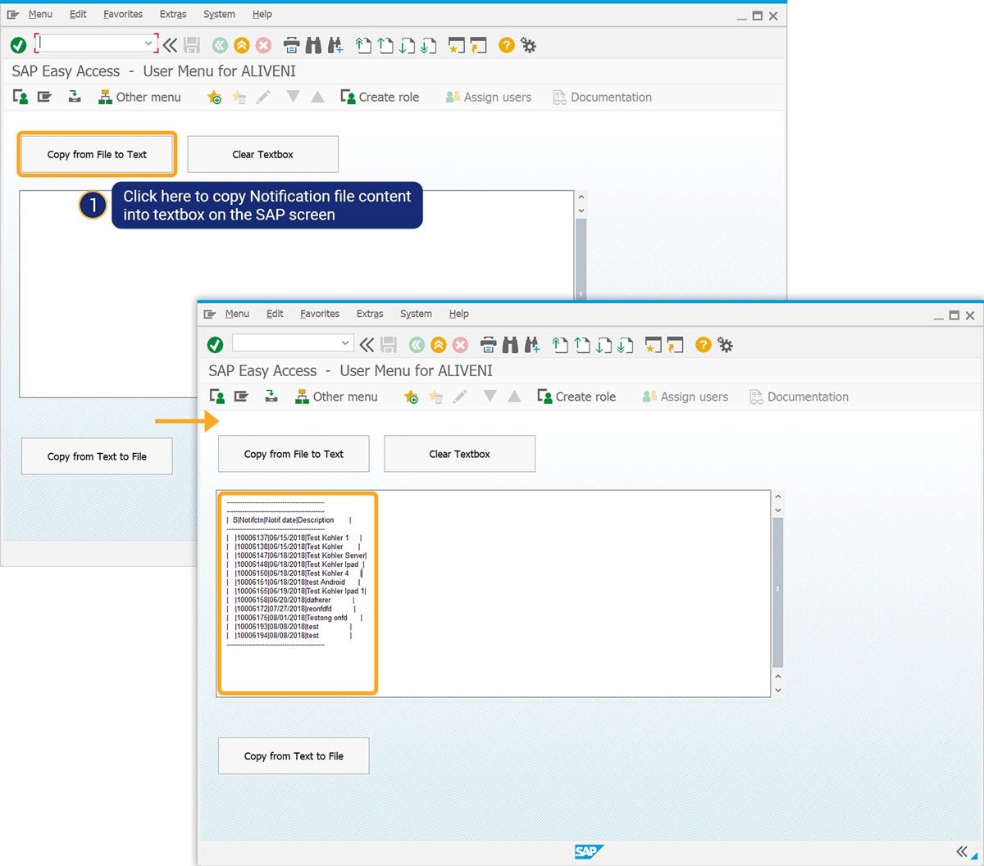Click Last Page icon in front window toolbar
Screen dimensions: 984x866
coord(626,345)
